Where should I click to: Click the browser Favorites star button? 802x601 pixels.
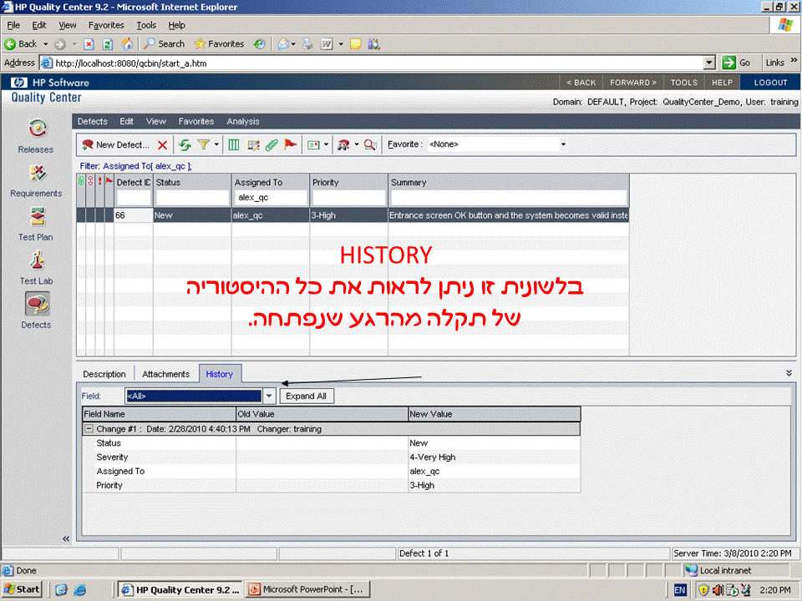pyautogui.click(x=219, y=44)
